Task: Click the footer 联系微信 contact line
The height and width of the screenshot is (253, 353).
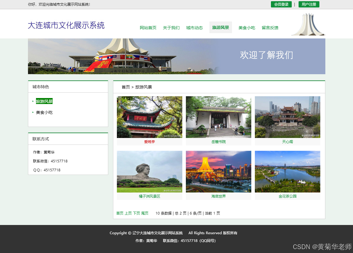Action: point(189,240)
